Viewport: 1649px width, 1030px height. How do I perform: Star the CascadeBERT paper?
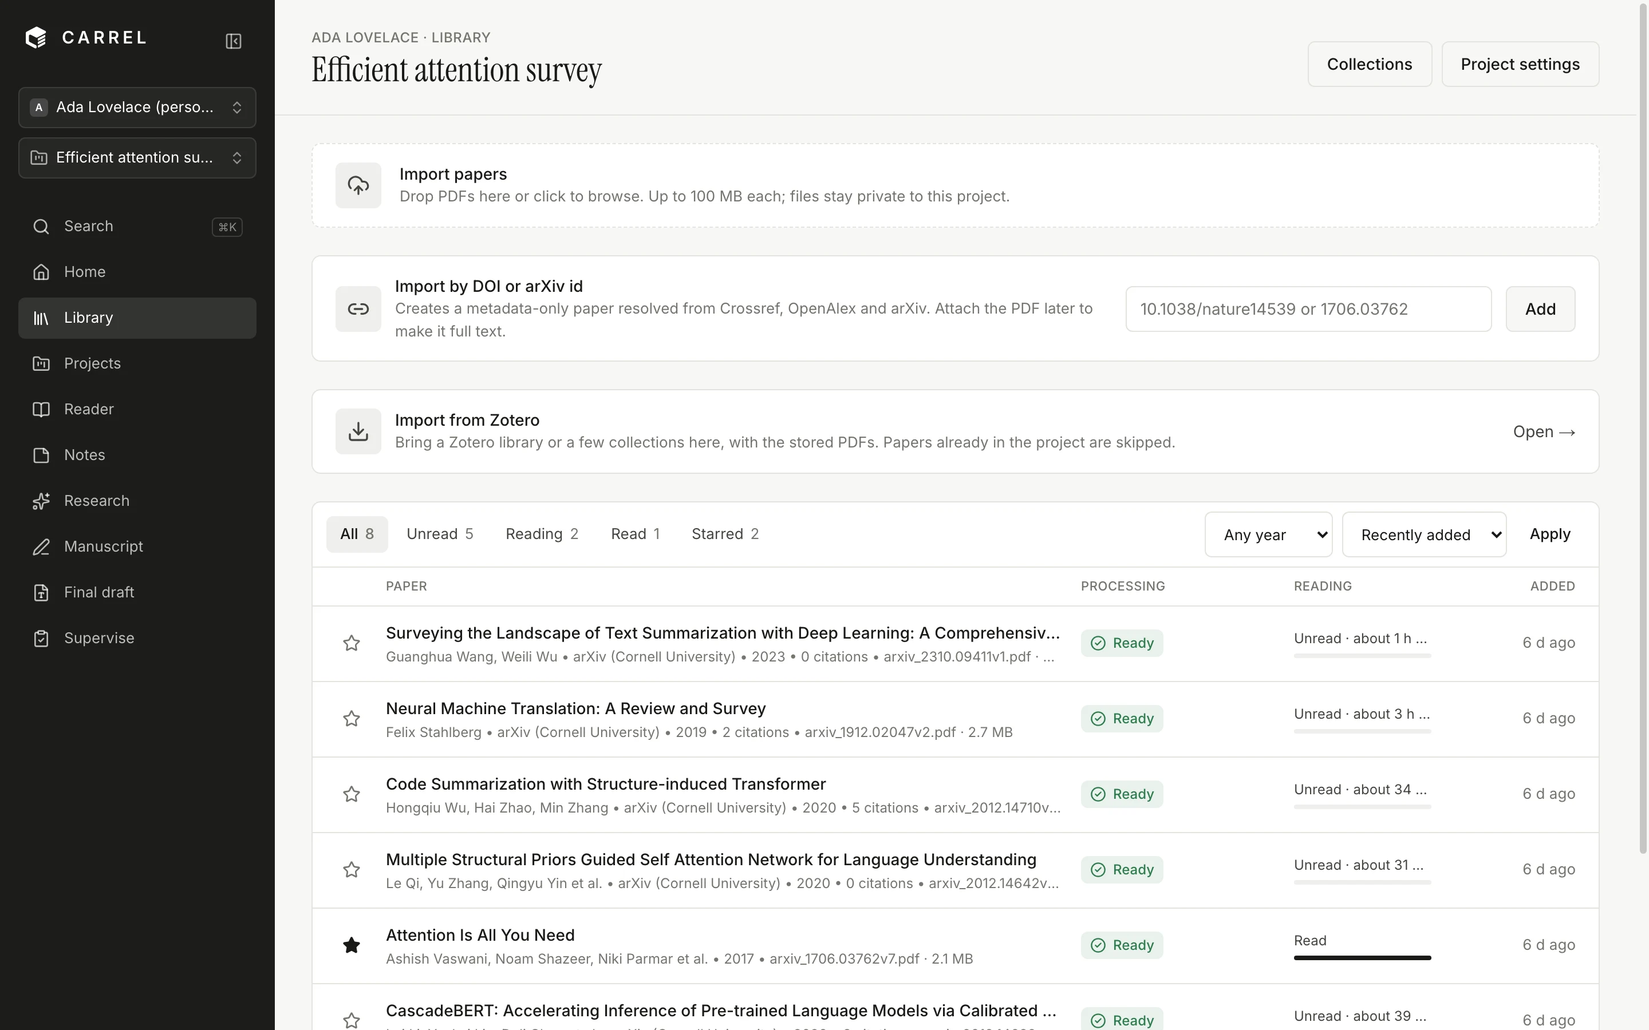pos(352,1020)
